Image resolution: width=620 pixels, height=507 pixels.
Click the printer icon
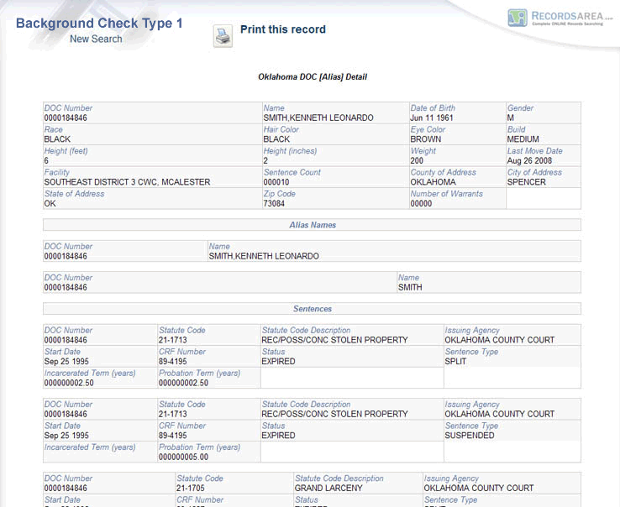coord(223,36)
